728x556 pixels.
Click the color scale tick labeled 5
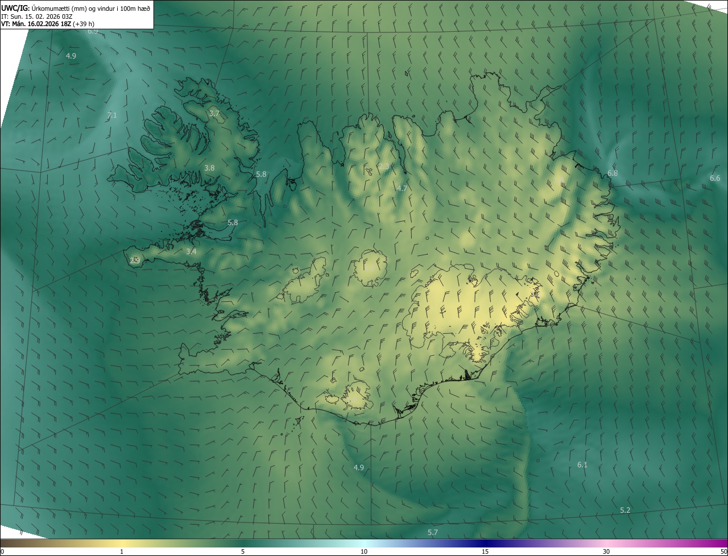coord(243,551)
